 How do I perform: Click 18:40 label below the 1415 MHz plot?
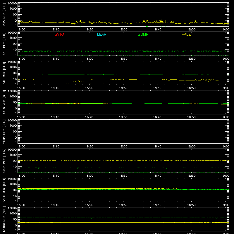pos(157,117)
